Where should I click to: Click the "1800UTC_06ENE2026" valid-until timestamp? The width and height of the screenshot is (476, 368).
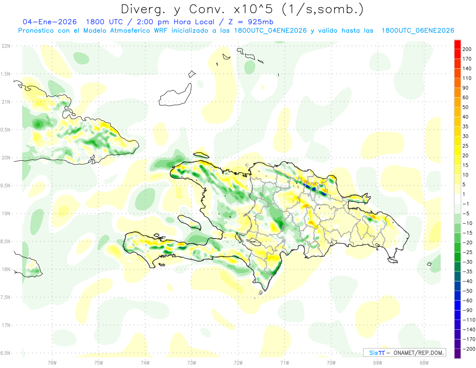(x=418, y=31)
